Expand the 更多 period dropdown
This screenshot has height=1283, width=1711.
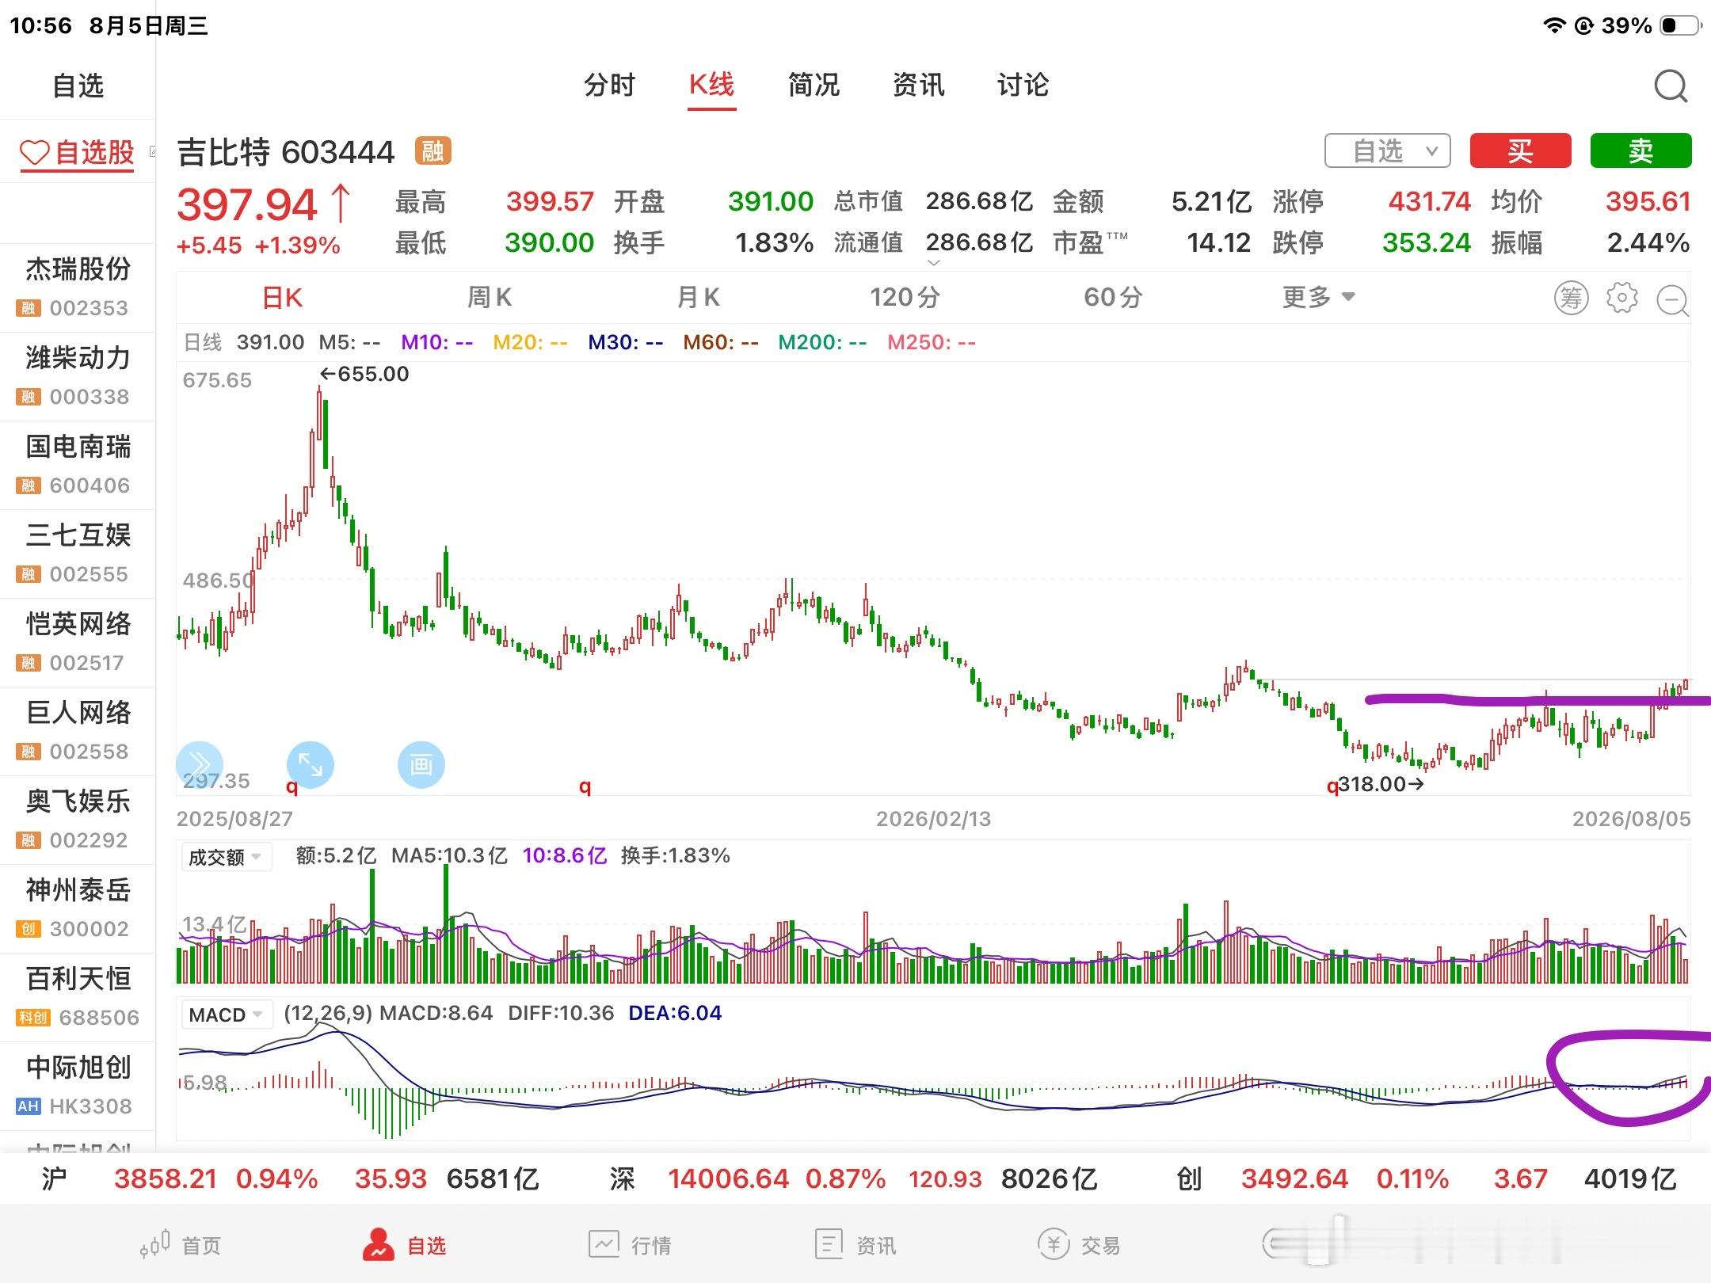pyautogui.click(x=1319, y=297)
